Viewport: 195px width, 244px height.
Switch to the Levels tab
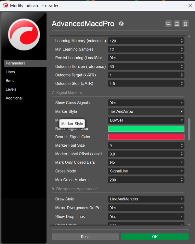pyautogui.click(x=11, y=89)
